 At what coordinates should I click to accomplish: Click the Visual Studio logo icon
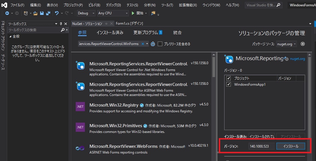(4, 5)
